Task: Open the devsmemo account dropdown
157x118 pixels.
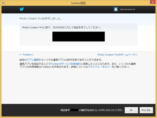Action: (x=127, y=9)
